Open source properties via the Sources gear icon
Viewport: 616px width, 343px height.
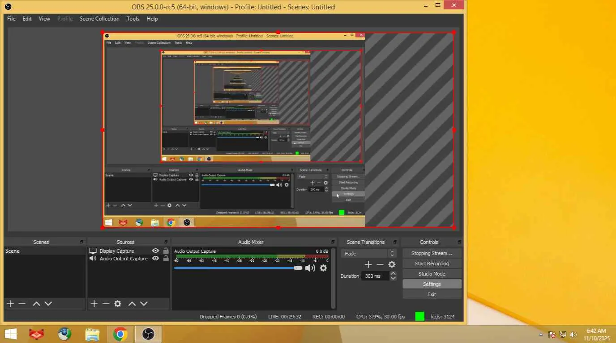click(118, 304)
